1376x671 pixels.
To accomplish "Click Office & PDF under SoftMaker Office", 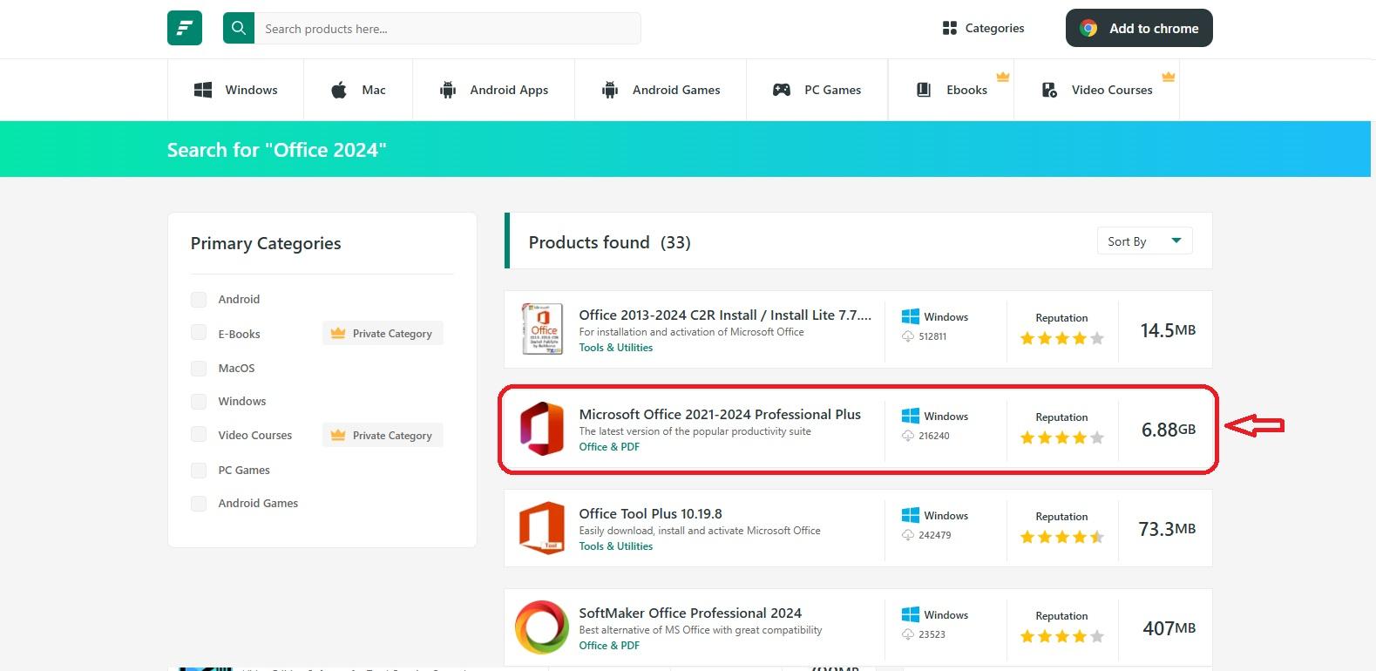I will tap(609, 646).
